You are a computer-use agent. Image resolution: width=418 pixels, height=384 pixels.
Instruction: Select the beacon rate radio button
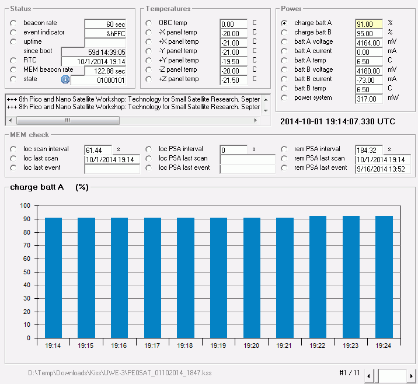[x=13, y=23]
